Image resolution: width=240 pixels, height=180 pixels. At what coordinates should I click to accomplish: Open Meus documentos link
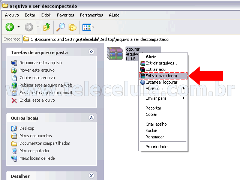[36, 136]
